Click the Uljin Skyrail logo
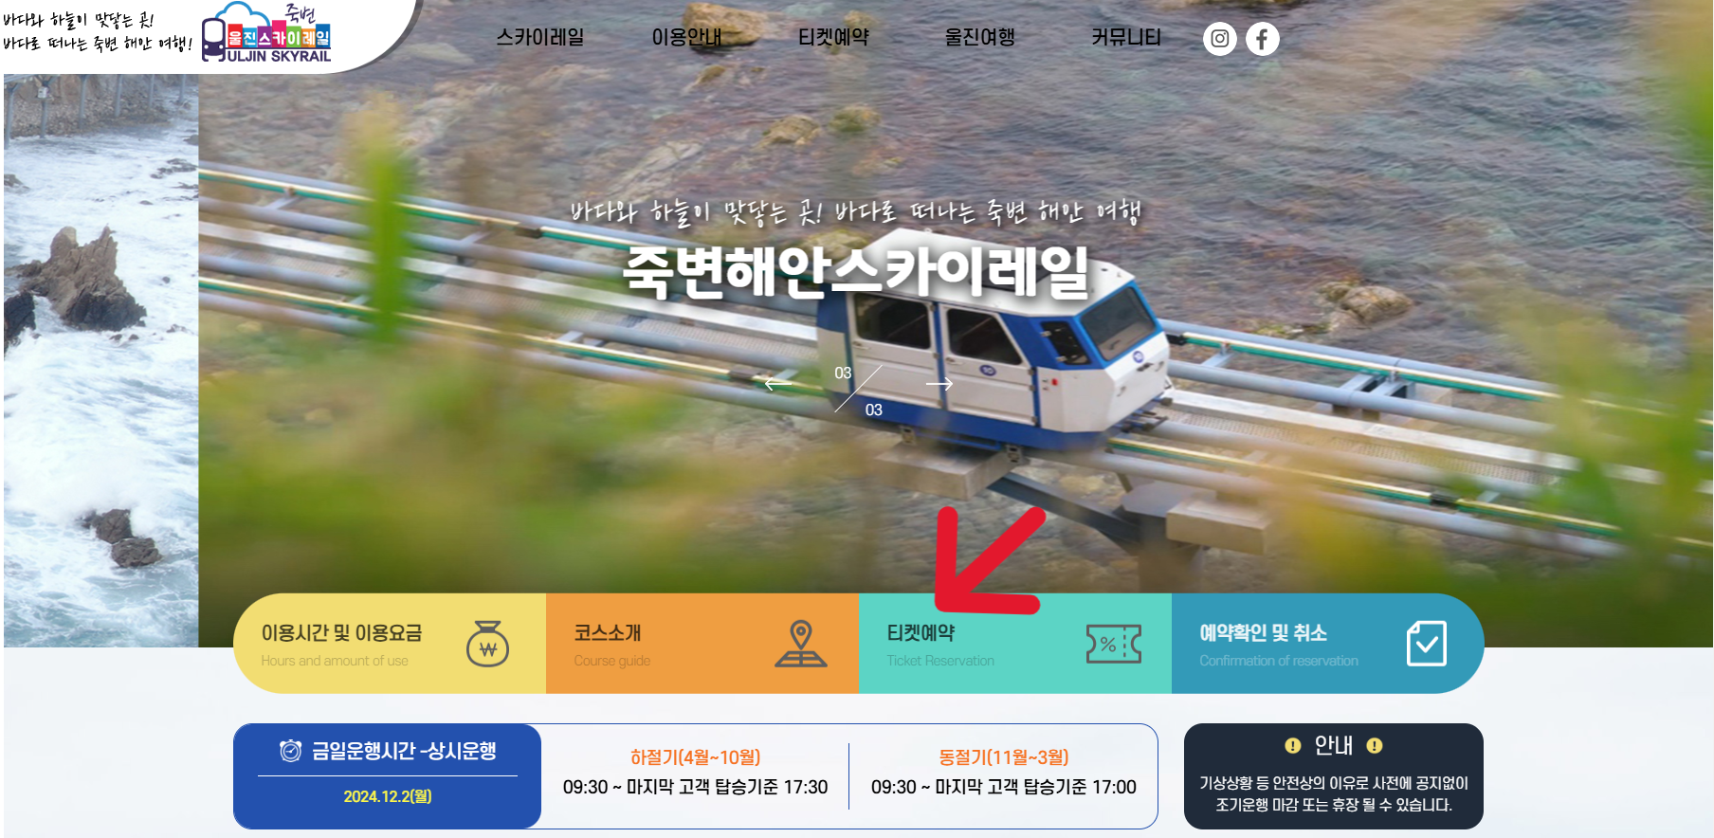1714x838 pixels. coord(266,33)
